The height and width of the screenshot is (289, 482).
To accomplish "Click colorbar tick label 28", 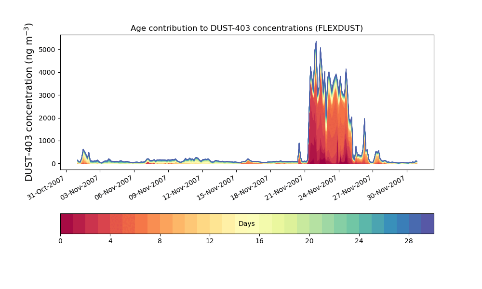I will point(409,241).
